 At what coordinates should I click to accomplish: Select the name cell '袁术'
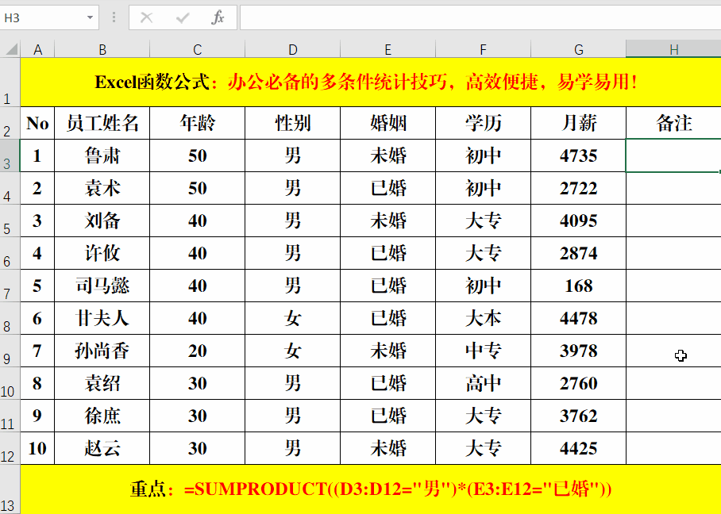(102, 188)
